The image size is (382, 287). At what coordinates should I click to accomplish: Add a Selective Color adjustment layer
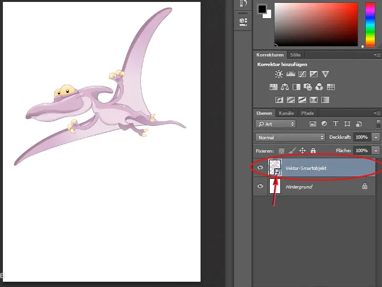point(314,100)
